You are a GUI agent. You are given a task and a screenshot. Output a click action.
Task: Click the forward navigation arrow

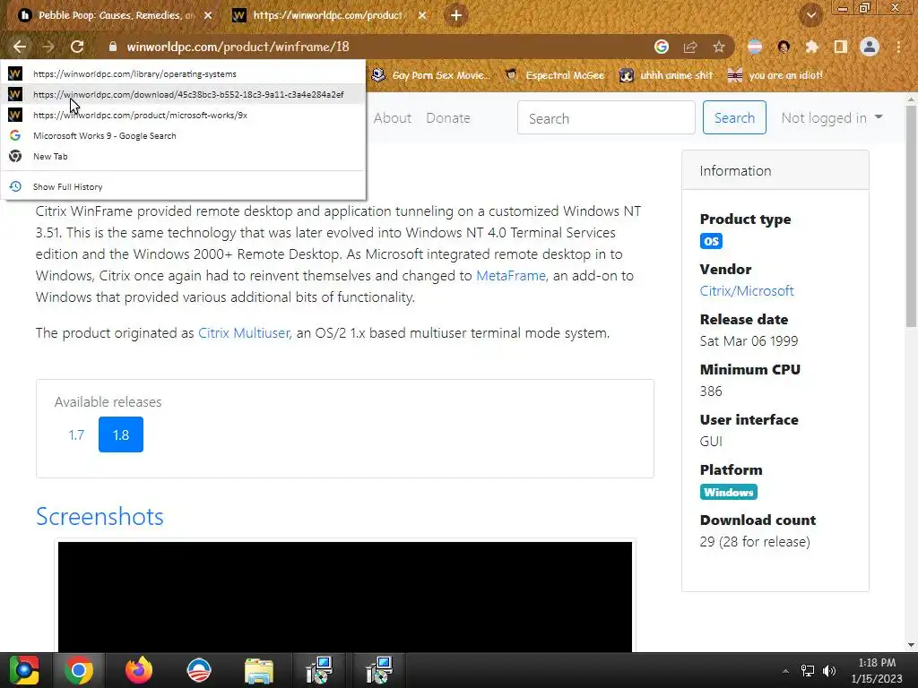tap(48, 47)
